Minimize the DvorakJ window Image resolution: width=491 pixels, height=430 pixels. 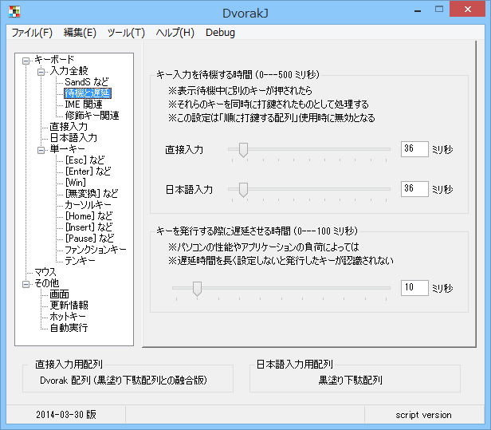[x=418, y=10]
